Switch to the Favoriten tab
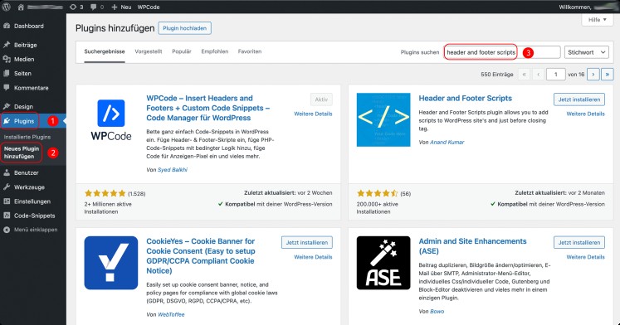This screenshot has width=620, height=325. pyautogui.click(x=250, y=51)
